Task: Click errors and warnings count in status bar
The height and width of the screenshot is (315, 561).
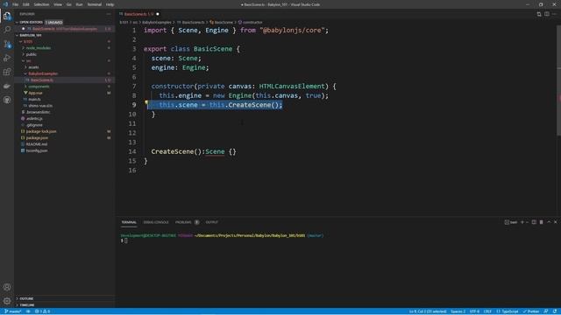Action: tap(42, 311)
